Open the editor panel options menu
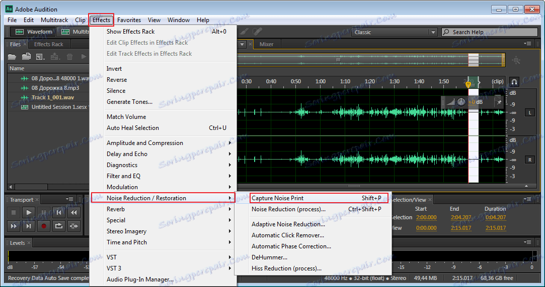This screenshot has width=545, height=287. click(527, 44)
